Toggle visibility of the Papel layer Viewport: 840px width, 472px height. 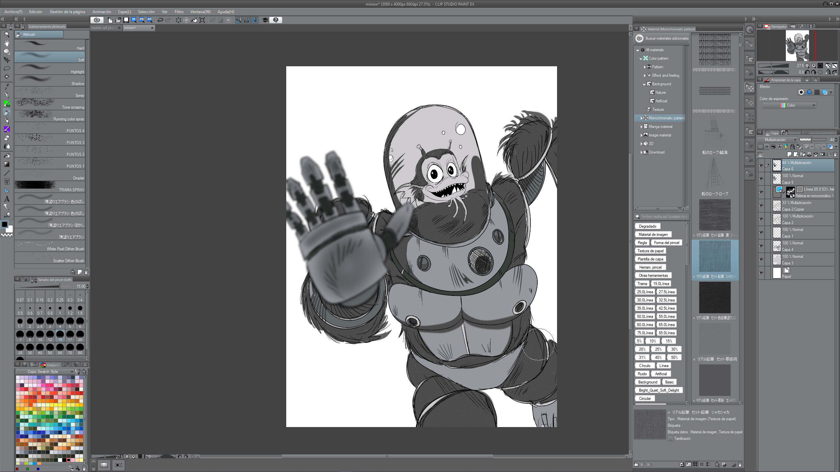click(x=761, y=273)
